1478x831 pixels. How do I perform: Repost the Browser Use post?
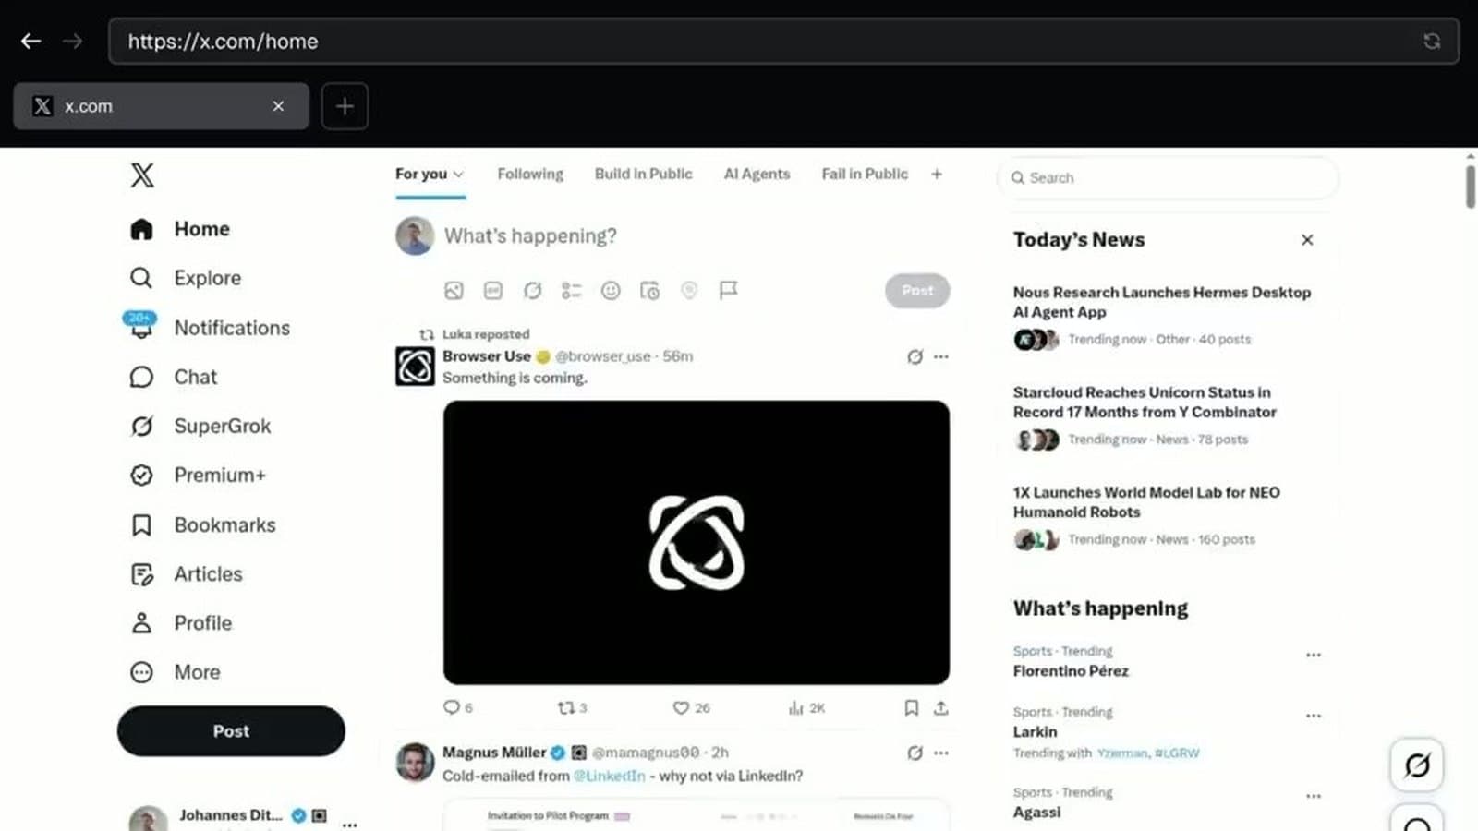(572, 707)
